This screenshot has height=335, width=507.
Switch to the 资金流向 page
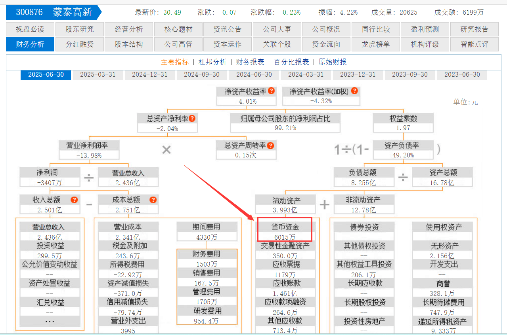point(326,44)
